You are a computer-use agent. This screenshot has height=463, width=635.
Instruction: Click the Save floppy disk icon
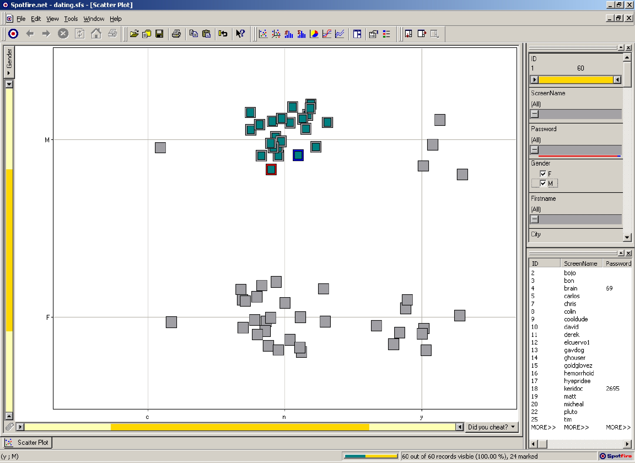(x=159, y=34)
